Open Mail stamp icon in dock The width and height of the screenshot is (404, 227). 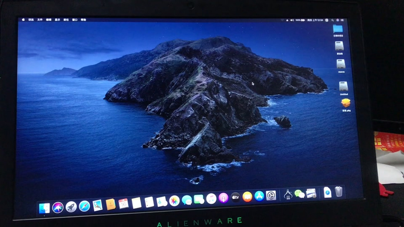(x=97, y=205)
